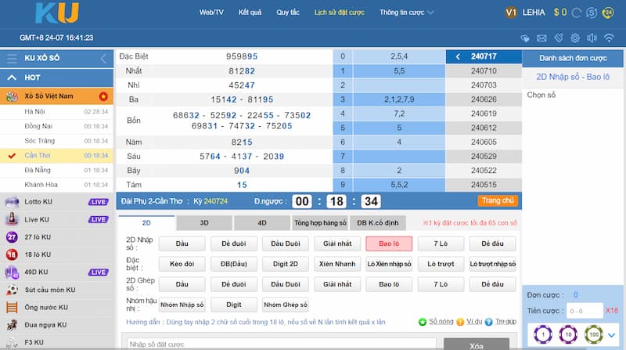
Task: Switch to Tổng hợp hàng số tab
Action: (x=320, y=223)
